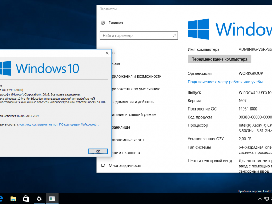Open Хранилище section in Settings
This screenshot has width=272, height=204.
(x=121, y=127)
